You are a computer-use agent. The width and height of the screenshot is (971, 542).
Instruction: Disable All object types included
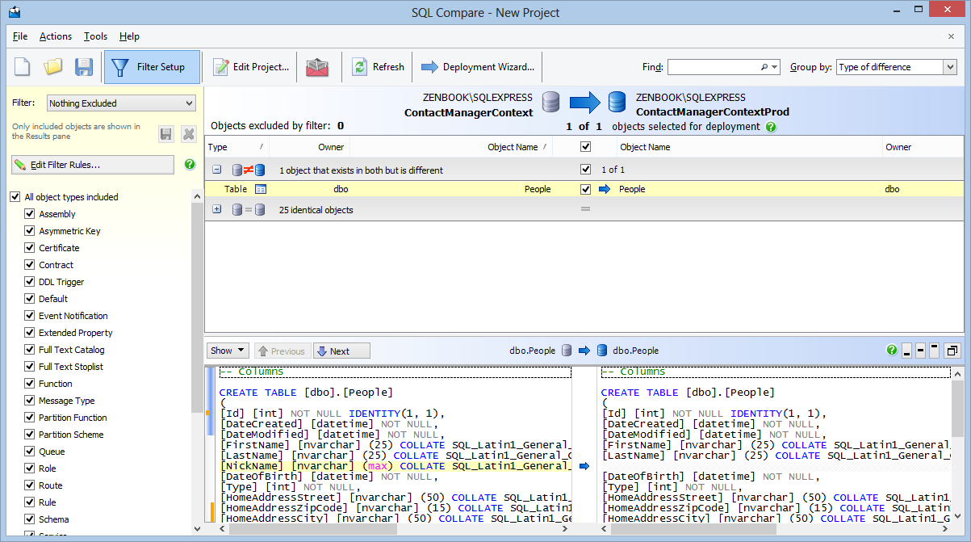pyautogui.click(x=15, y=196)
